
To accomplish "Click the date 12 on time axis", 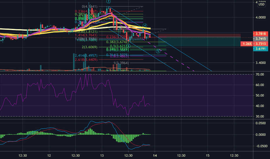I will pyautogui.click(x=49, y=156).
